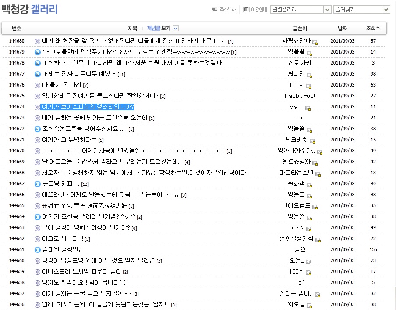Open highlighted post 여기가 보이스피싱의 갤러리입니까?
This screenshot has width=396, height=310.
pyautogui.click(x=87, y=107)
